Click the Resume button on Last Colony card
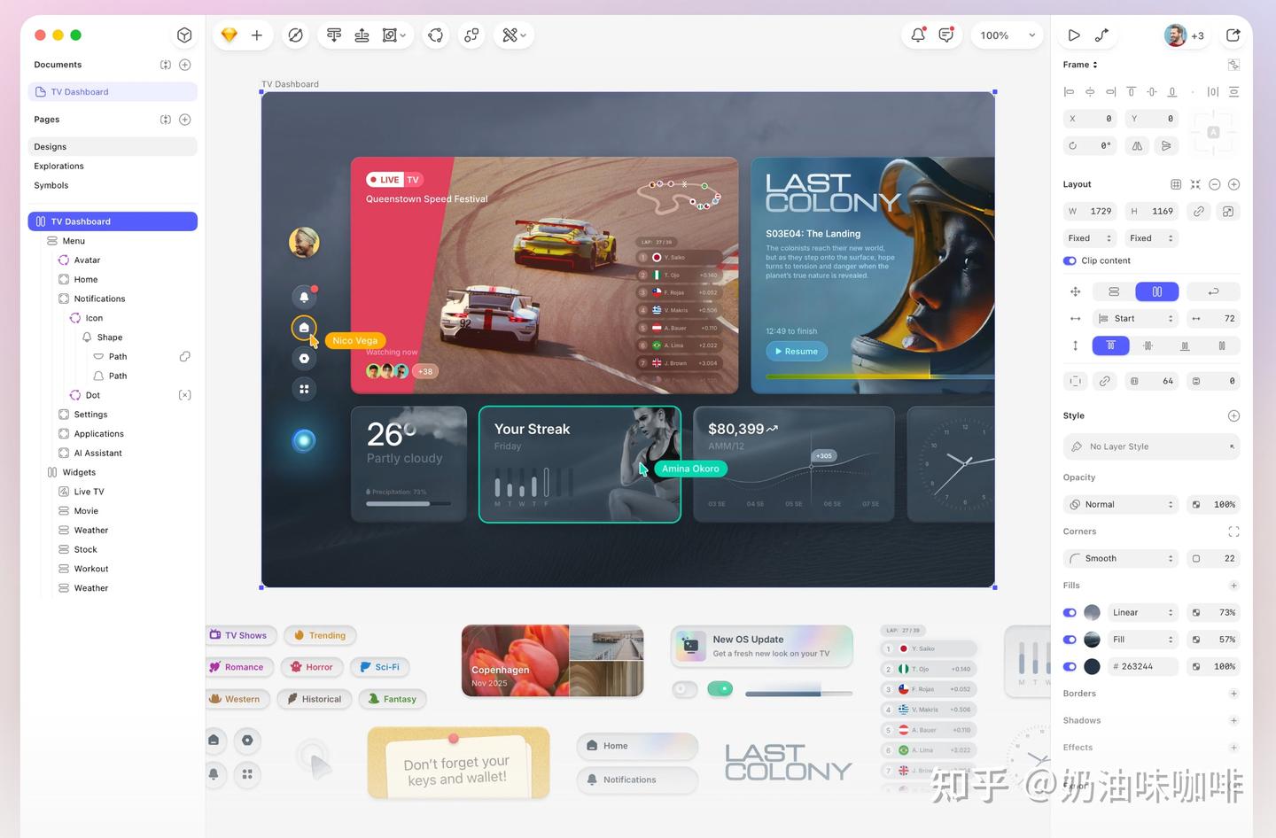The width and height of the screenshot is (1276, 838). [x=796, y=352]
